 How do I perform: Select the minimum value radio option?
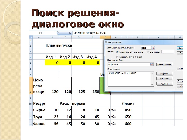(117, 57)
